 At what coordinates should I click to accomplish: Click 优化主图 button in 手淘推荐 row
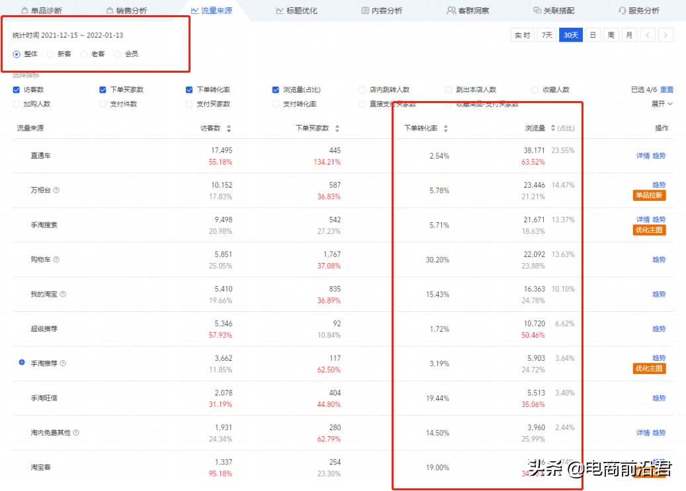click(649, 369)
